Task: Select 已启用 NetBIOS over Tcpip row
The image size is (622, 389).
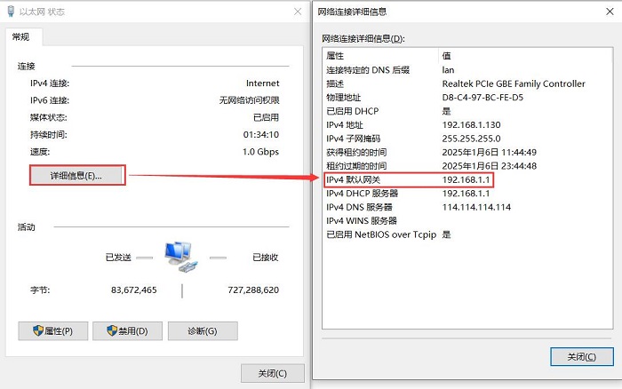Action: (x=467, y=234)
